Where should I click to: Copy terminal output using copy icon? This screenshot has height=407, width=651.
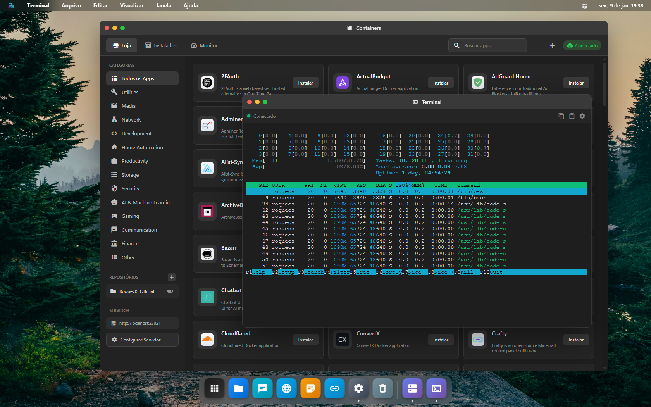(561, 116)
